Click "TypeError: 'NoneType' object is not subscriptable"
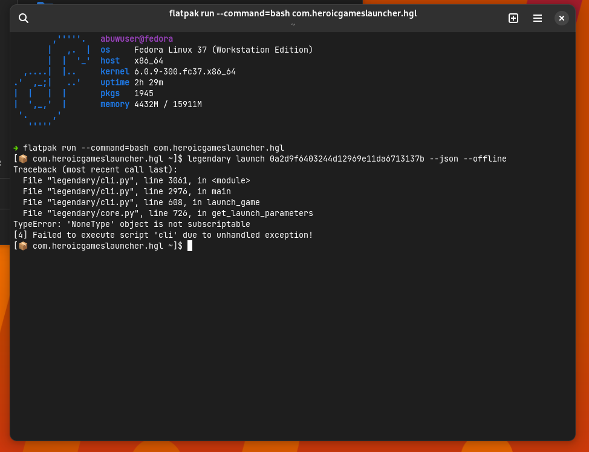589x452 pixels. click(x=132, y=224)
